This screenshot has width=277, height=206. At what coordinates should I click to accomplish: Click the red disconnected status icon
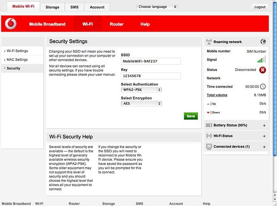tap(263, 70)
